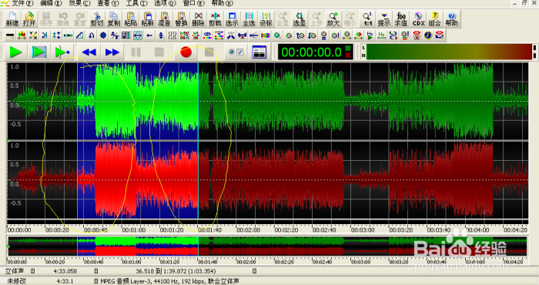539x285 pixels.
Task: Click the blue gear-shaped effect icon
Action: point(102,35)
